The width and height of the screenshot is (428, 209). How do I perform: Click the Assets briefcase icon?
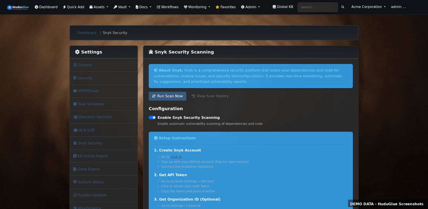click(91, 7)
